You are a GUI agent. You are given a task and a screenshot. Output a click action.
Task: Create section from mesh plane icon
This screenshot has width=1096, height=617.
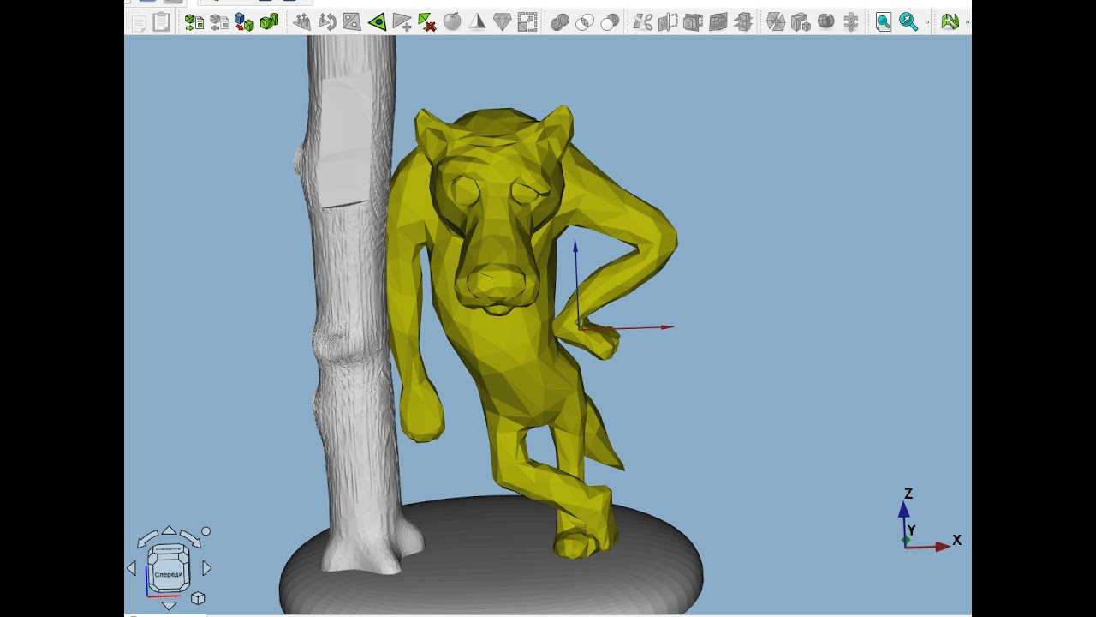718,22
